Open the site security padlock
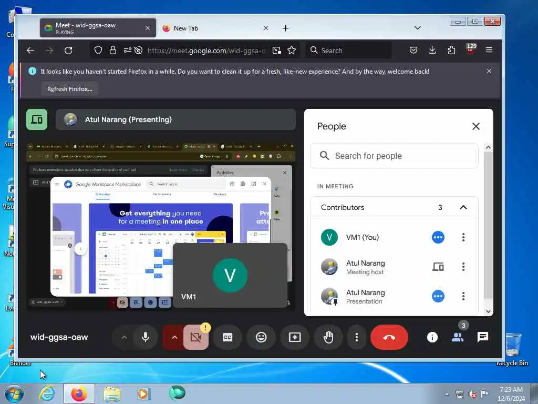The image size is (538, 404). click(113, 50)
